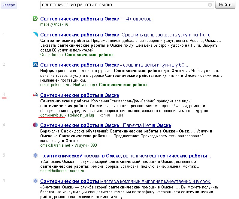Click the Сантехнические работы breadcrumb after Найти товар
The image size is (239, 199).
pyautogui.click(x=123, y=85)
